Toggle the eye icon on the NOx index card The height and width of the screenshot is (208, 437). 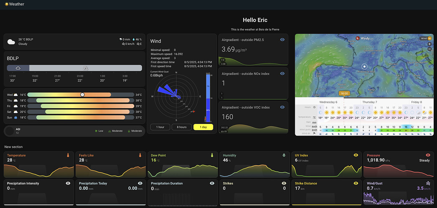282,74
